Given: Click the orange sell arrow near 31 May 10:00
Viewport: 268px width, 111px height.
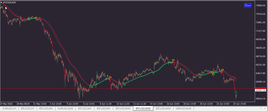Looking at the screenshot, I should [x=36, y=18].
